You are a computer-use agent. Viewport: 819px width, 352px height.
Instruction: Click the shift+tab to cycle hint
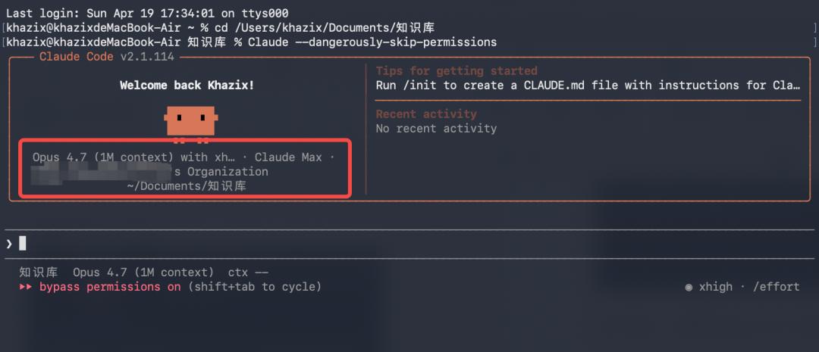pos(255,287)
